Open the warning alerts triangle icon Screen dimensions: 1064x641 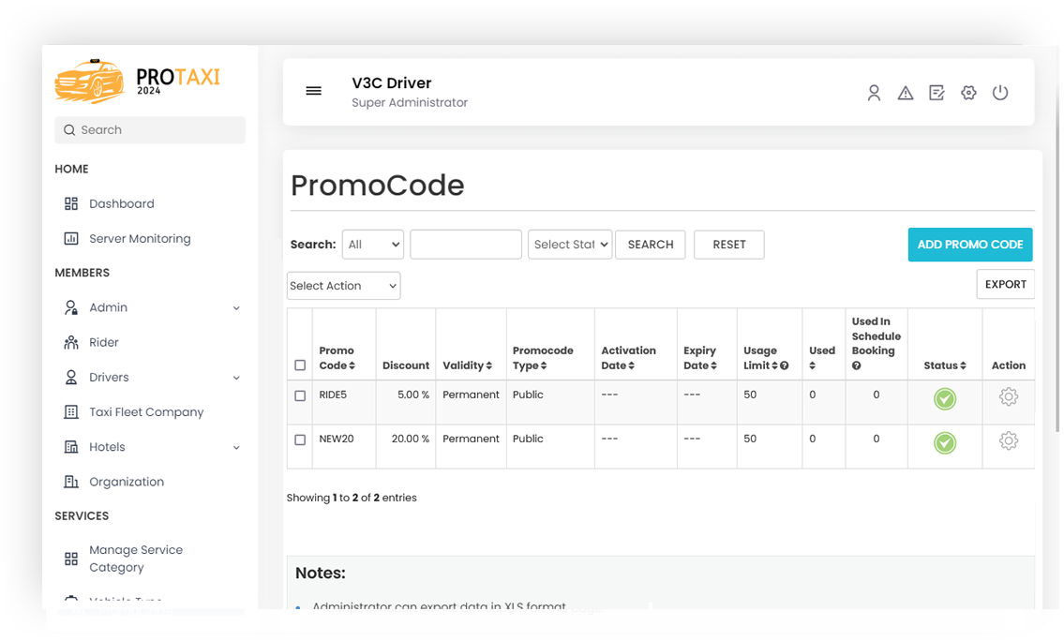pyautogui.click(x=906, y=93)
